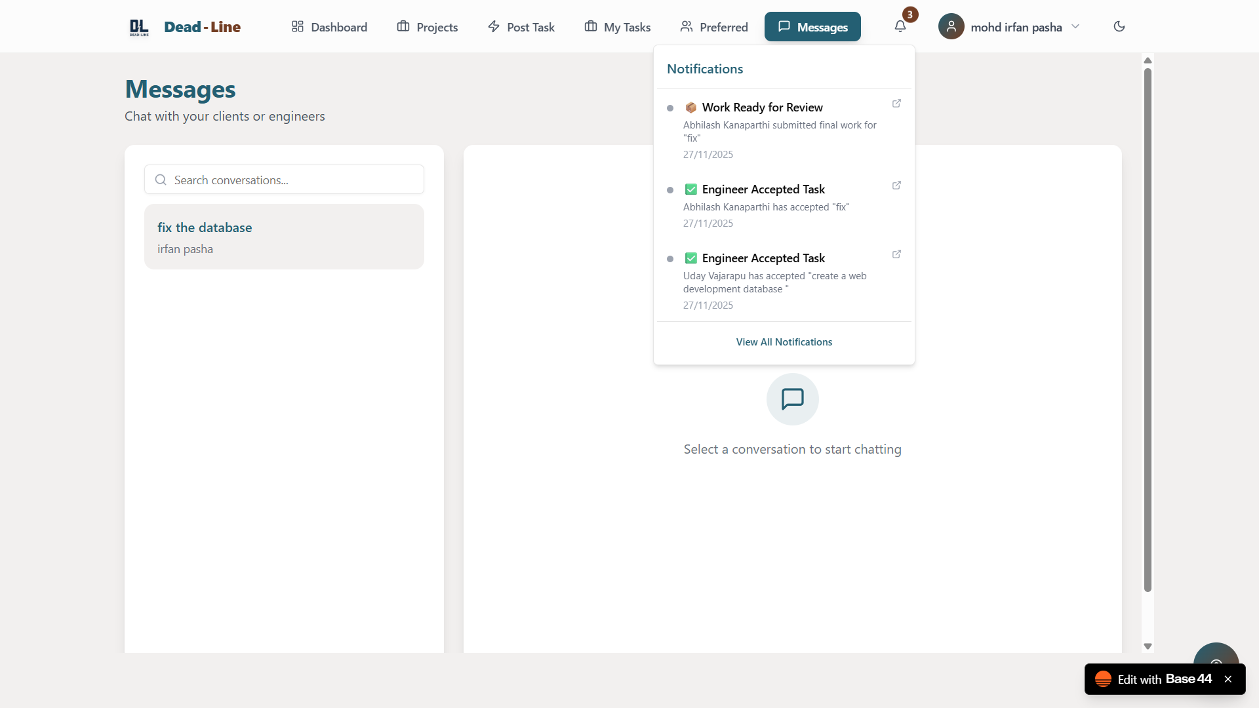Select the fix the database conversation
This screenshot has width=1259, height=708.
click(284, 237)
